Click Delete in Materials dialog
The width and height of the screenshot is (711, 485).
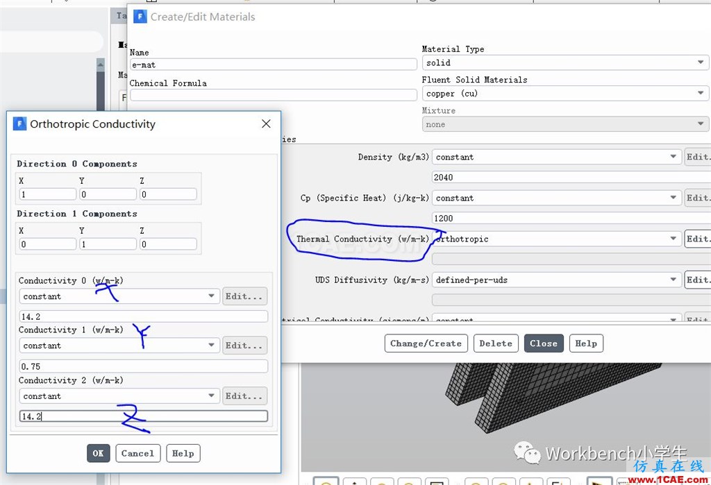point(496,343)
